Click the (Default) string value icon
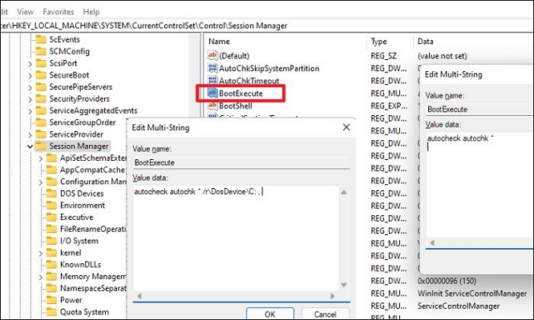Viewport: 534px width, 320px height. pyautogui.click(x=212, y=55)
